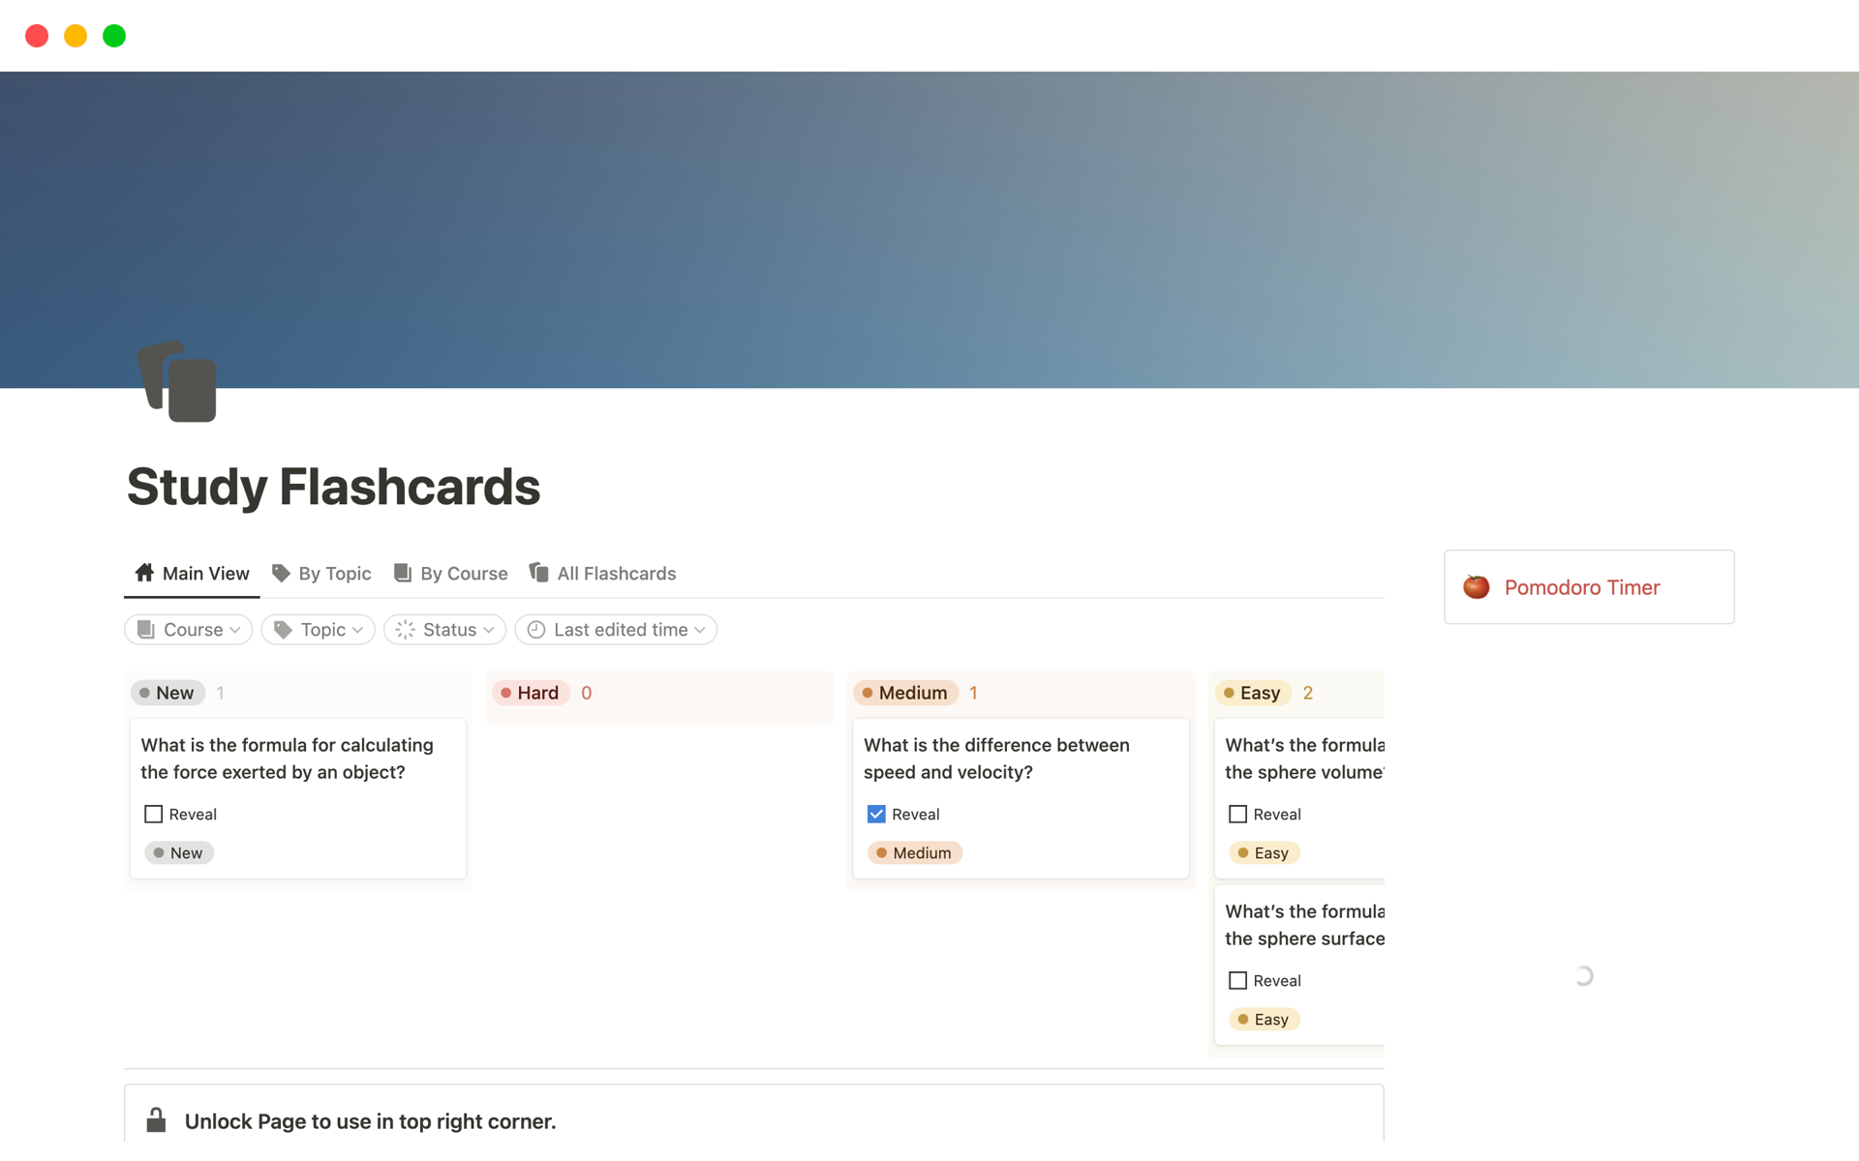Viewport: 1859px width, 1161px height.
Task: Expand the Status filter dropdown
Action: tap(447, 629)
